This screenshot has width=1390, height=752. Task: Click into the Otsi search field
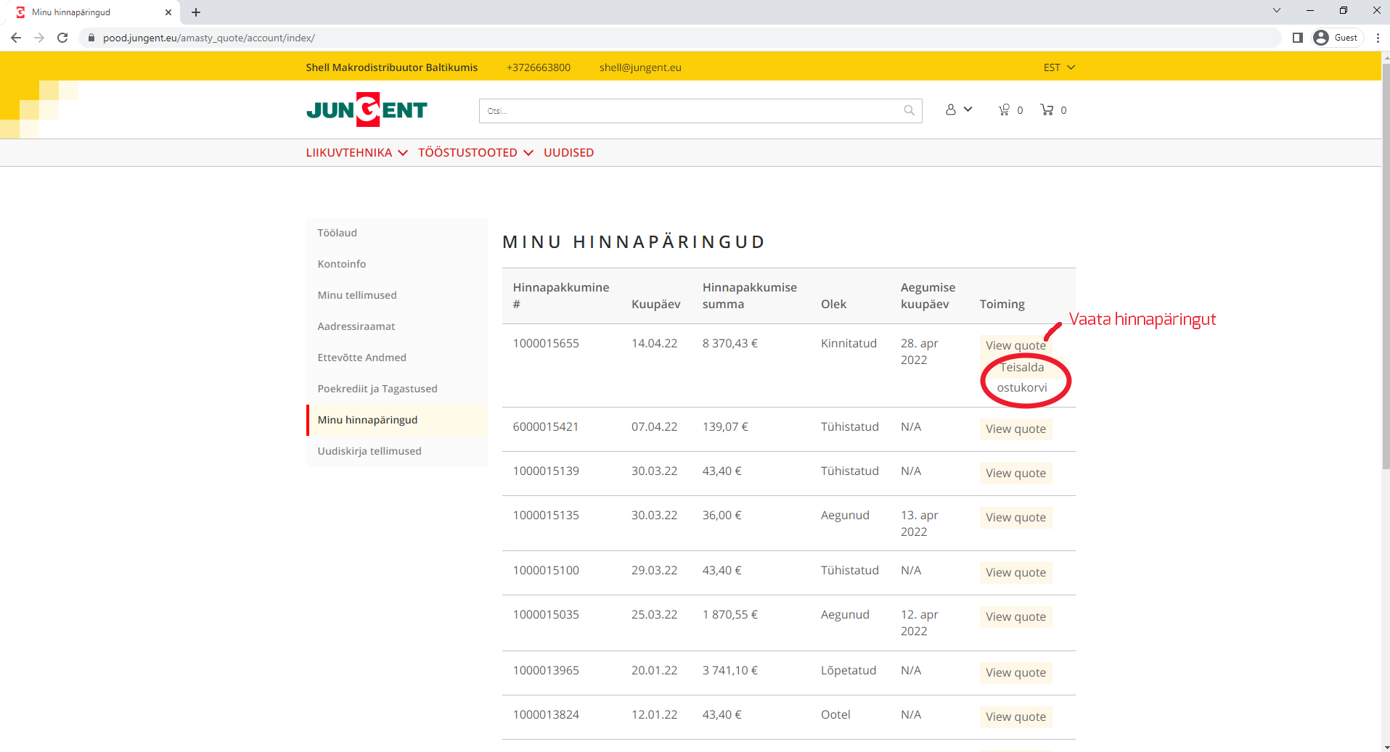690,111
